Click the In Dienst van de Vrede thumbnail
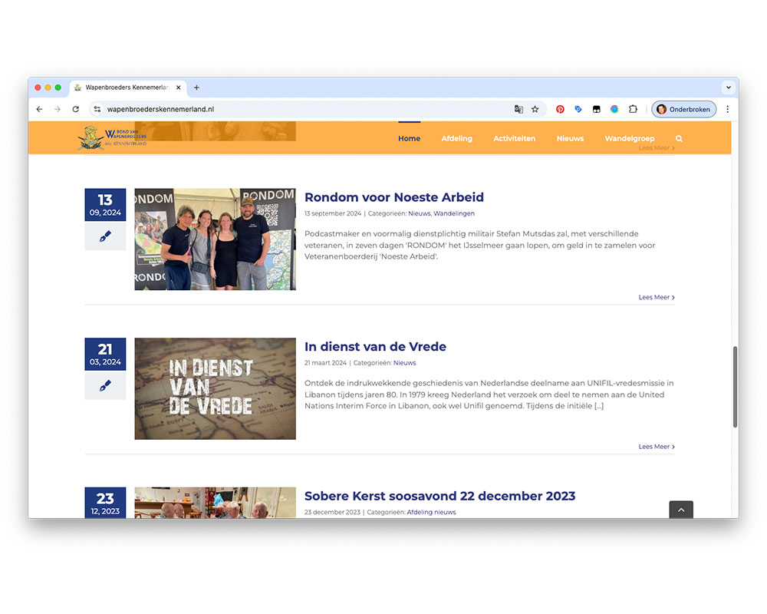767x614 pixels. coord(215,388)
